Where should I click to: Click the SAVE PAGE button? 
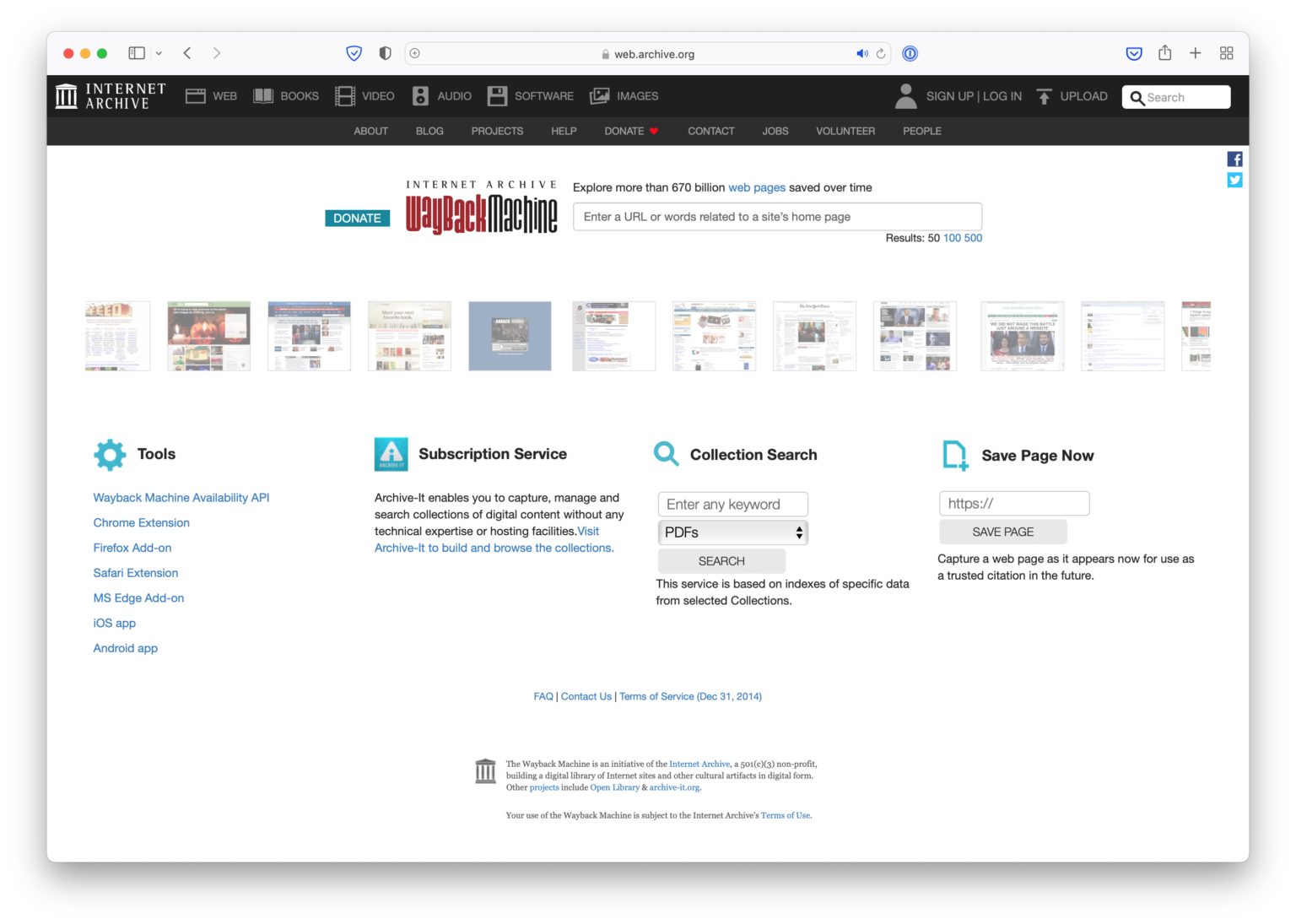[1003, 532]
